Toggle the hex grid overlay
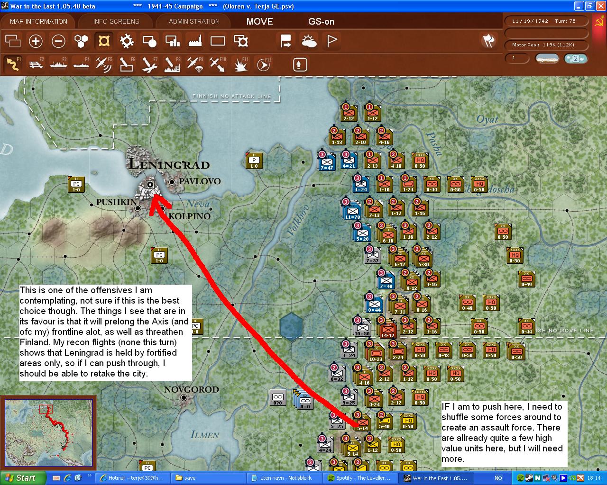607x485 pixels. (x=81, y=41)
